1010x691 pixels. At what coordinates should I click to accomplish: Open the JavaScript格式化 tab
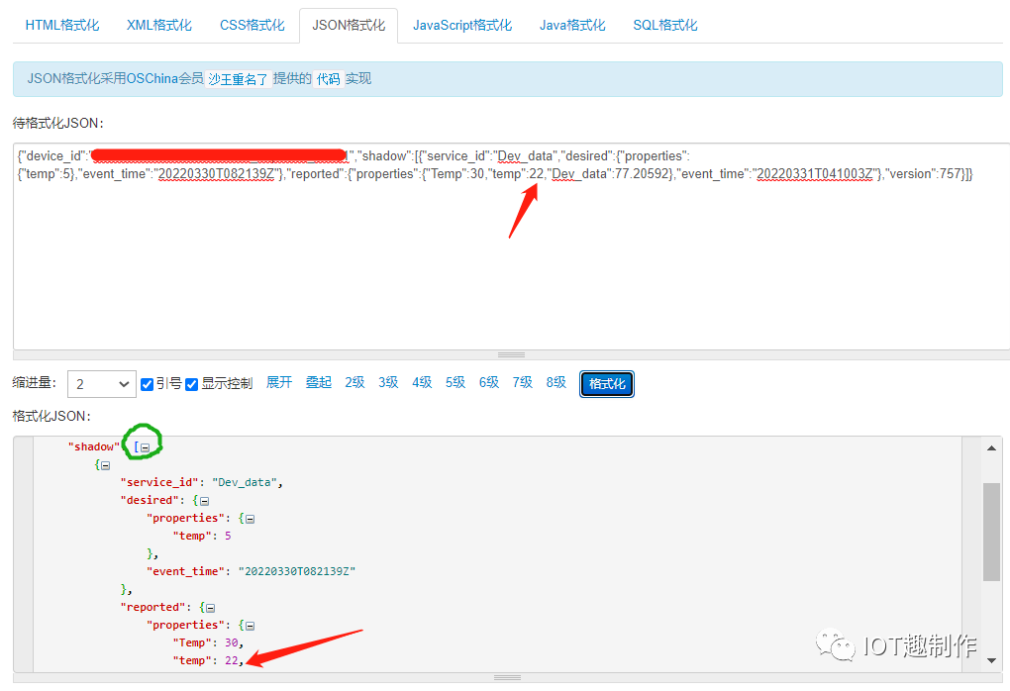[461, 25]
